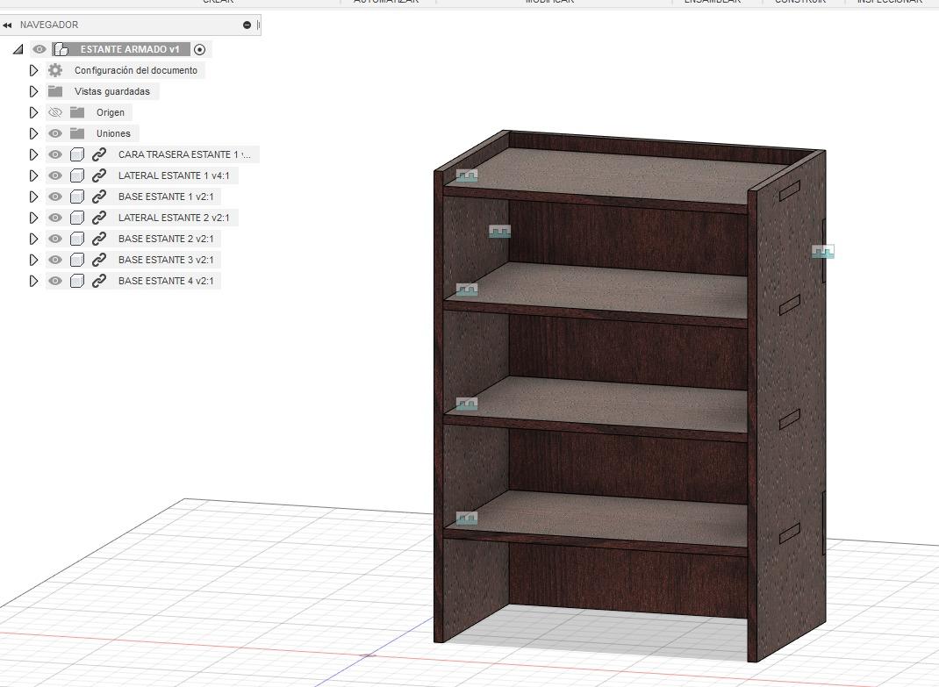Expand the BASE ESTANTE 1 v2:1 node
Viewport: 939px width, 687px height.
(x=33, y=197)
